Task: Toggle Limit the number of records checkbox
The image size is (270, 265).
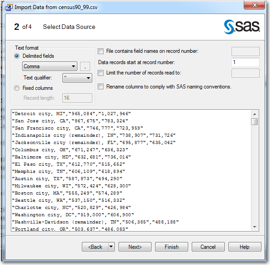Action: click(x=100, y=73)
